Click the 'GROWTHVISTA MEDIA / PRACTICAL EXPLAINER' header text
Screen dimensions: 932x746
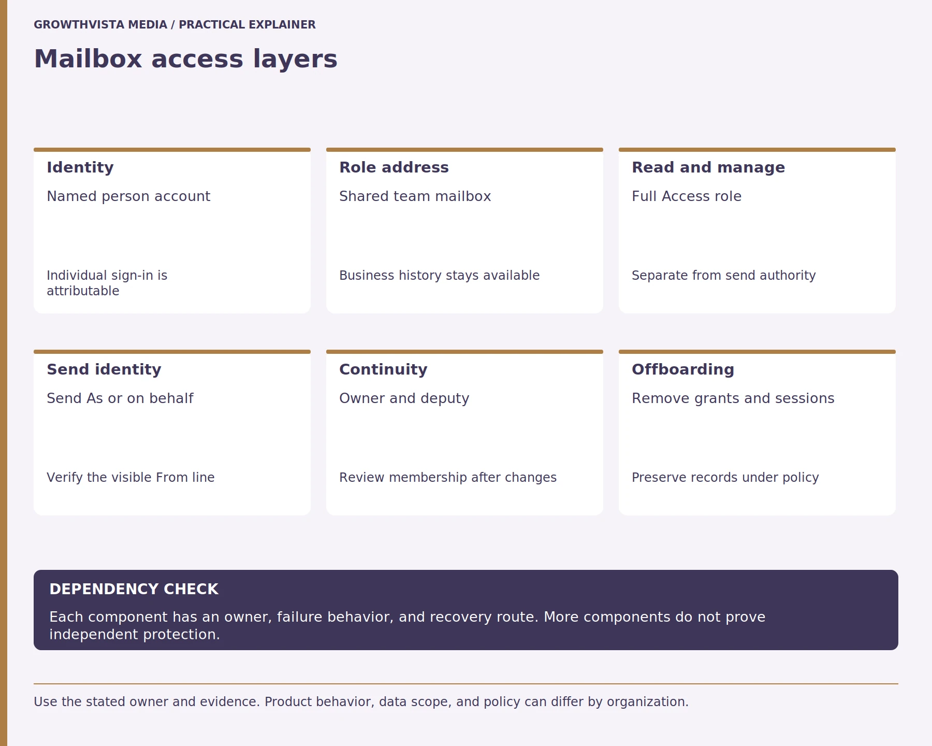point(174,25)
